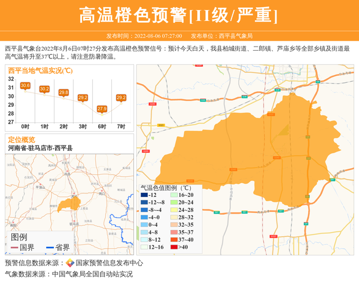
Task: Click the 29.2 marker at 7时
Action: point(121,98)
